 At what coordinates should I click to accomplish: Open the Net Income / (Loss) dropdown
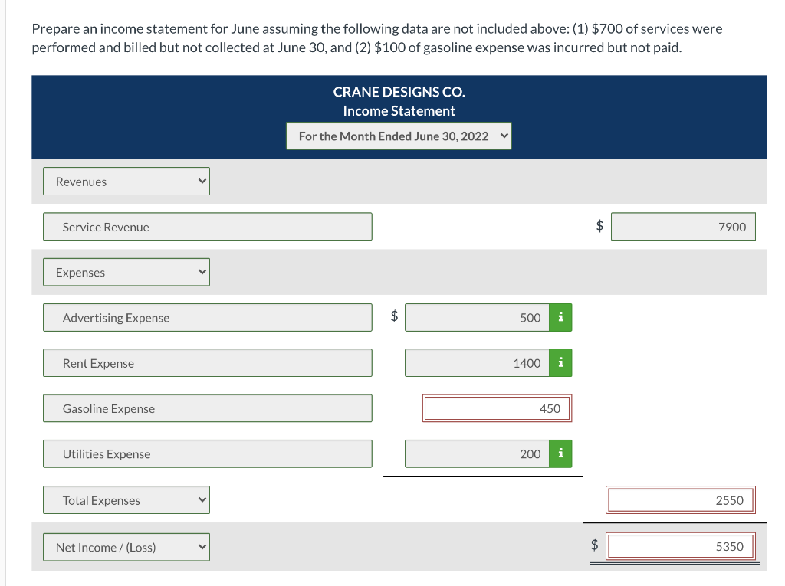[x=126, y=547]
